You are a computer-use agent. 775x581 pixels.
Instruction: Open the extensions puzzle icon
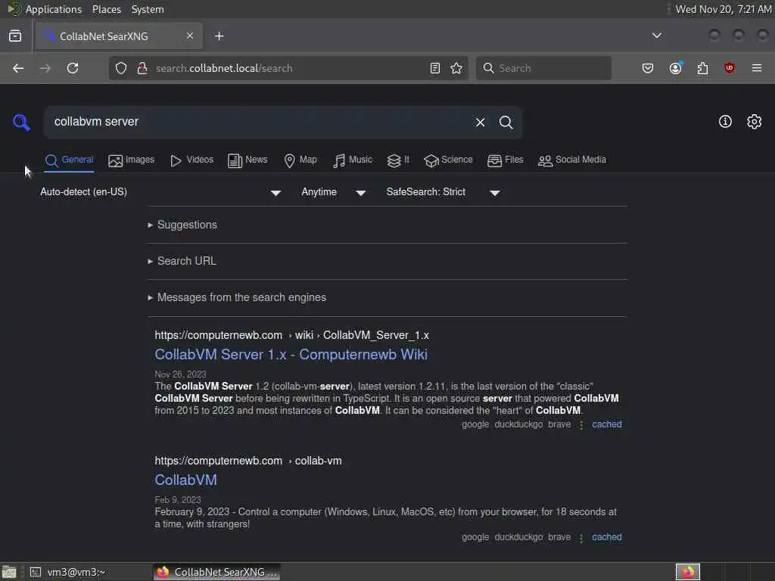coord(702,68)
